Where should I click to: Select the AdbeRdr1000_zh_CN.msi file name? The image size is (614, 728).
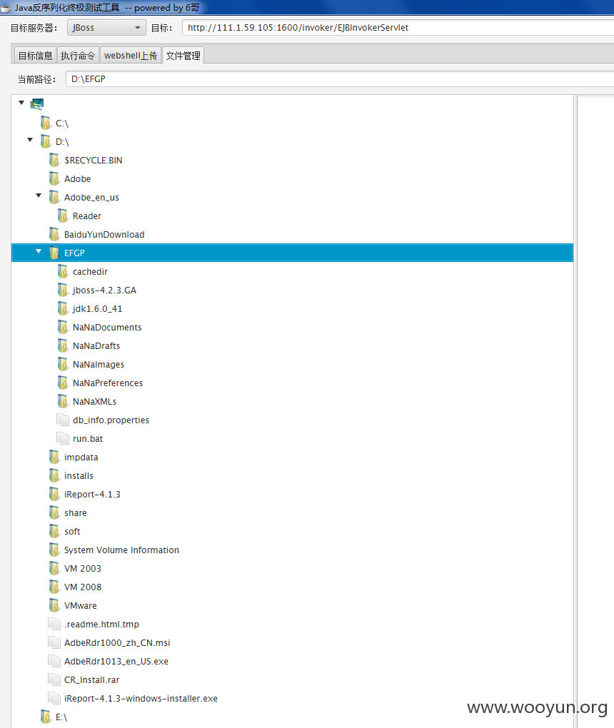(x=117, y=643)
